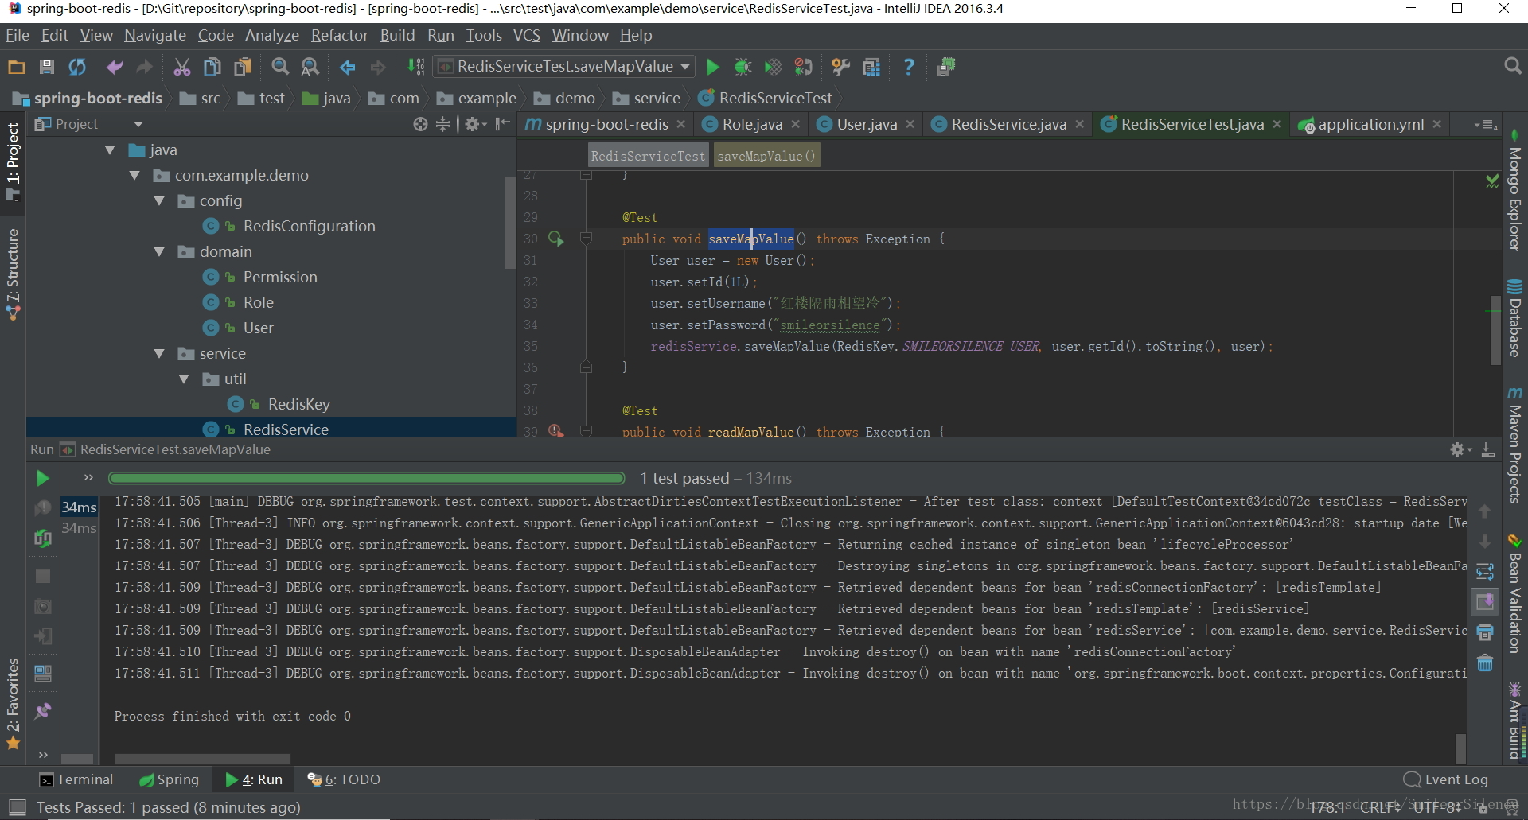The height and width of the screenshot is (820, 1528).
Task: Click the Undo arrow icon
Action: pos(115,67)
